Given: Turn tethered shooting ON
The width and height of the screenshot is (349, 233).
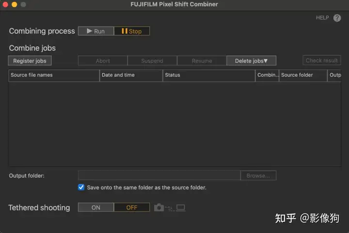Looking at the screenshot, I should (x=96, y=207).
